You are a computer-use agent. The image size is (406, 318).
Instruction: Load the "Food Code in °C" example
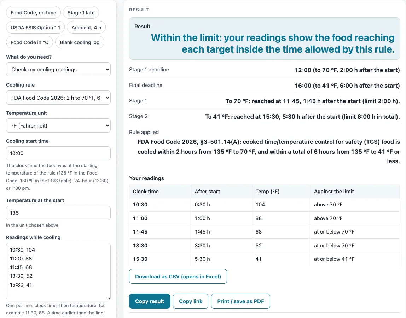click(29, 42)
